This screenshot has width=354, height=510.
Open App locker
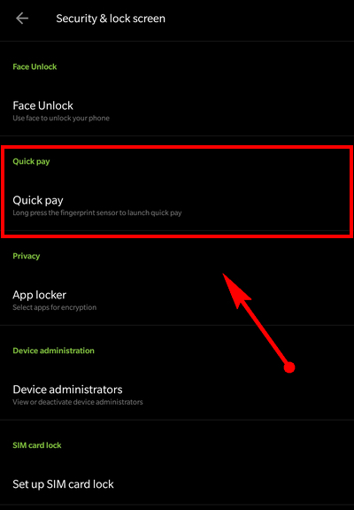coord(177,300)
